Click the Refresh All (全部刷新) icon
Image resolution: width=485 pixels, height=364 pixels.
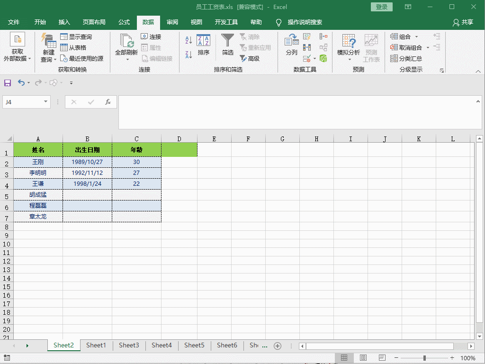pyautogui.click(x=126, y=41)
